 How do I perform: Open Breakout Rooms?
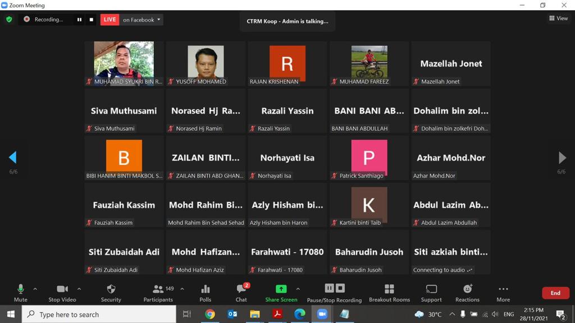tap(389, 292)
